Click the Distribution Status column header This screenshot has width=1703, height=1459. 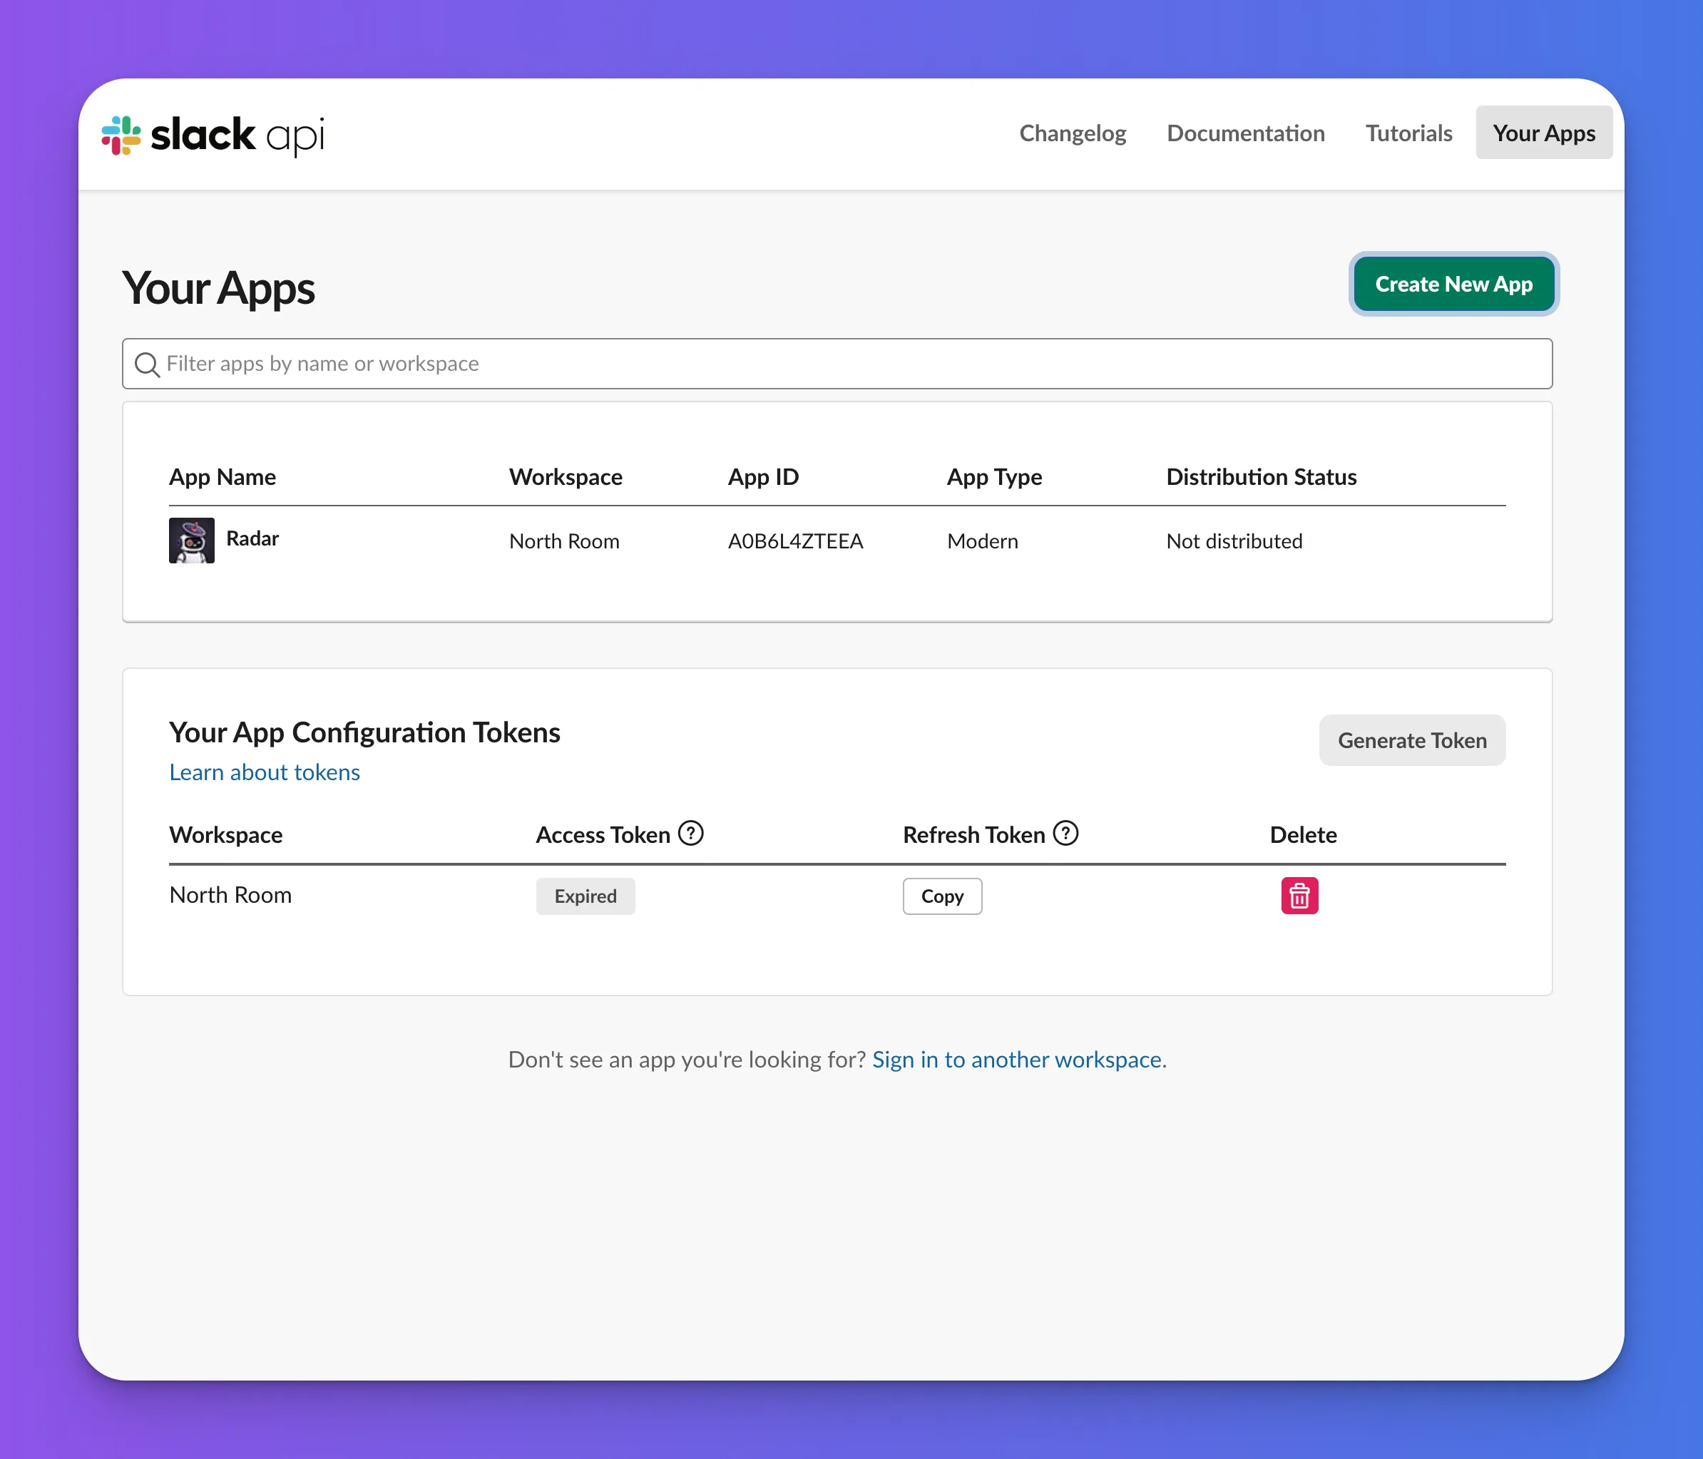coord(1261,477)
